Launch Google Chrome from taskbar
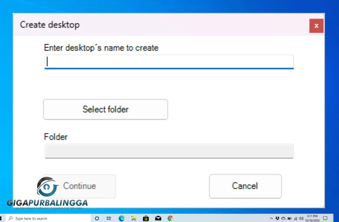Image resolution: width=339 pixels, height=222 pixels. point(170,218)
